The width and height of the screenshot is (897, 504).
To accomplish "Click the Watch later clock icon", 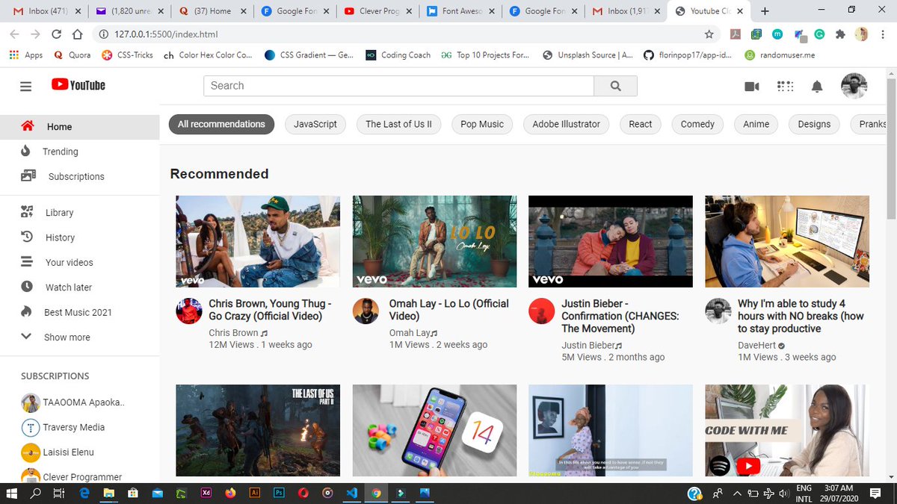I will point(27,287).
